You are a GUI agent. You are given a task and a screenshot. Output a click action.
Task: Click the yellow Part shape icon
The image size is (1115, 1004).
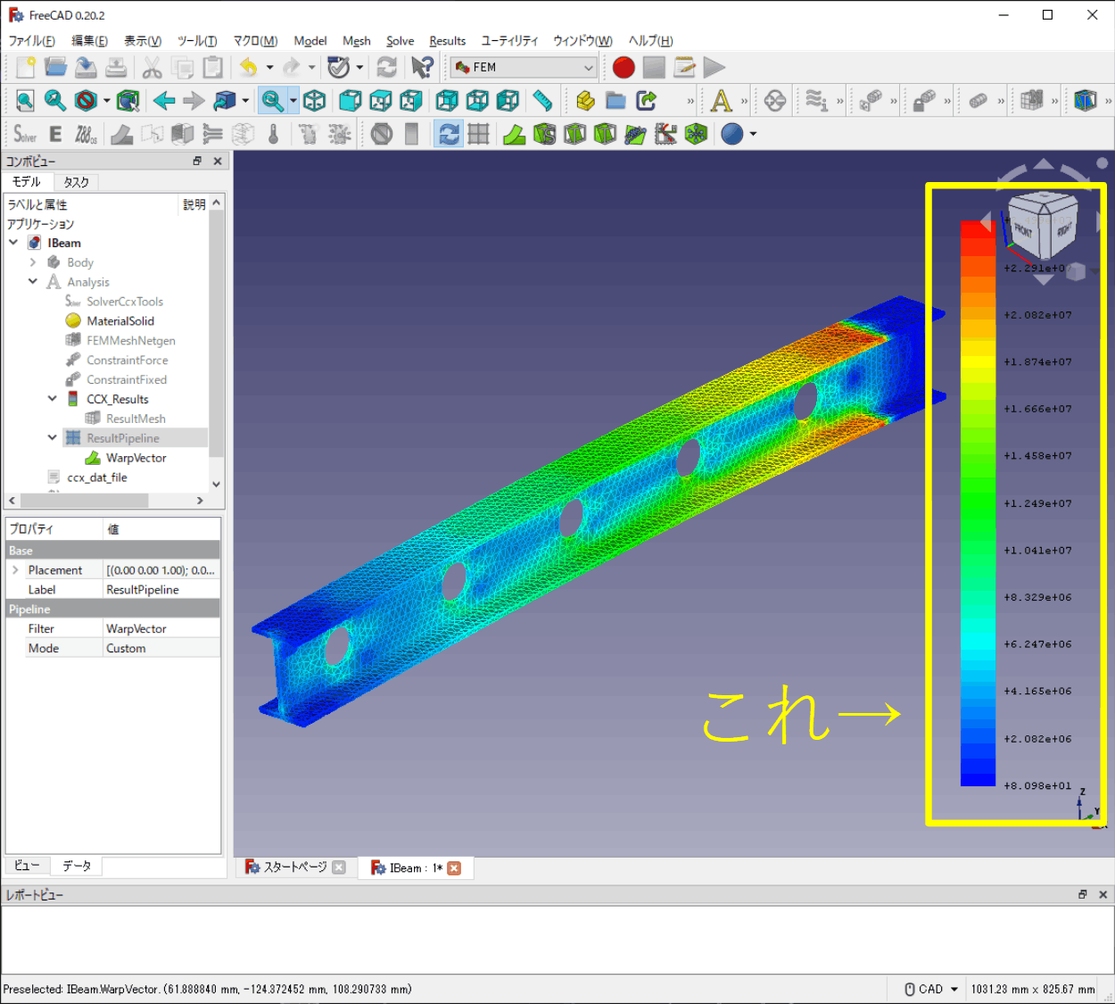click(585, 101)
